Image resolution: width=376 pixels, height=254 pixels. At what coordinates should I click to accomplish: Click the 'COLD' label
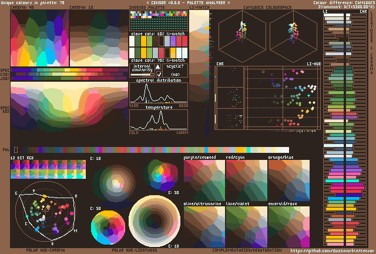click(x=133, y=133)
